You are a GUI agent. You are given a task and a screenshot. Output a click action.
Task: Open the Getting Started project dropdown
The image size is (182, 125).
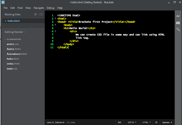(x=15, y=32)
